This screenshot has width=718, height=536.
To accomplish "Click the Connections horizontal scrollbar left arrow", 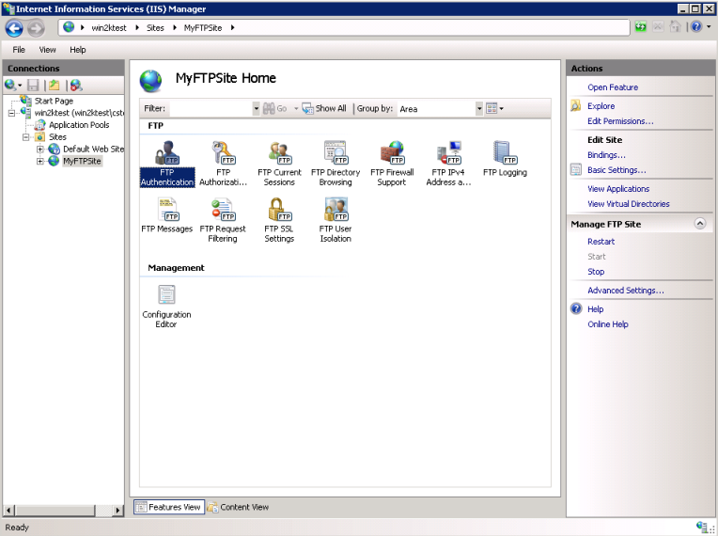I will pos(8,510).
